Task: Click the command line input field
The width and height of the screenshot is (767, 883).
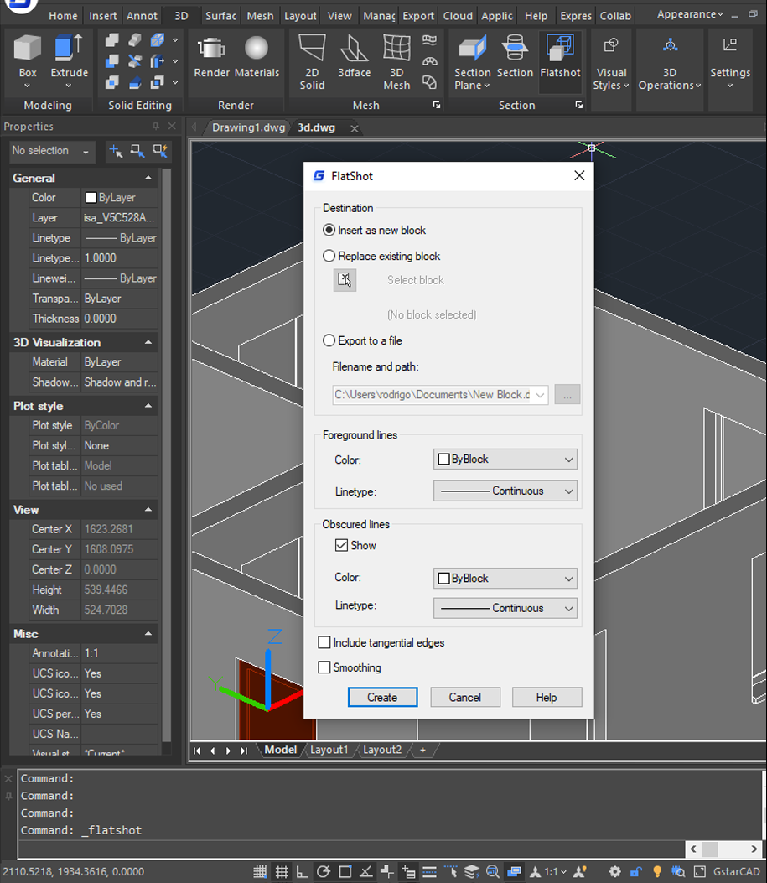Action: (x=351, y=849)
